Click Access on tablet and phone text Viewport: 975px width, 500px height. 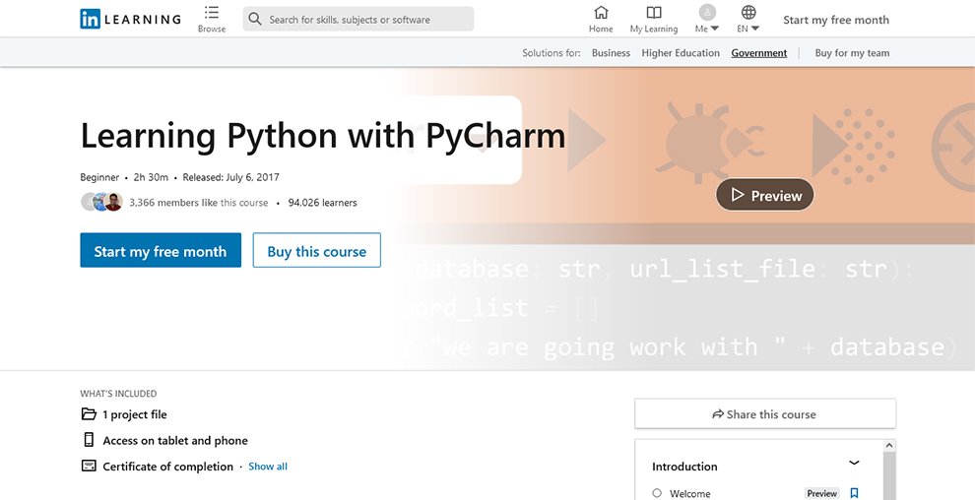pos(175,440)
